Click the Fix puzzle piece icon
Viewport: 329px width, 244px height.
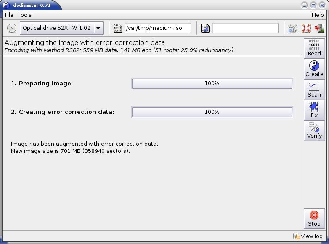pos(314,110)
